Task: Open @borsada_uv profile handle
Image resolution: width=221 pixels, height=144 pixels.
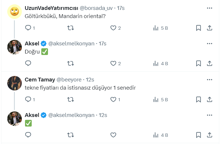Action: click(x=97, y=8)
